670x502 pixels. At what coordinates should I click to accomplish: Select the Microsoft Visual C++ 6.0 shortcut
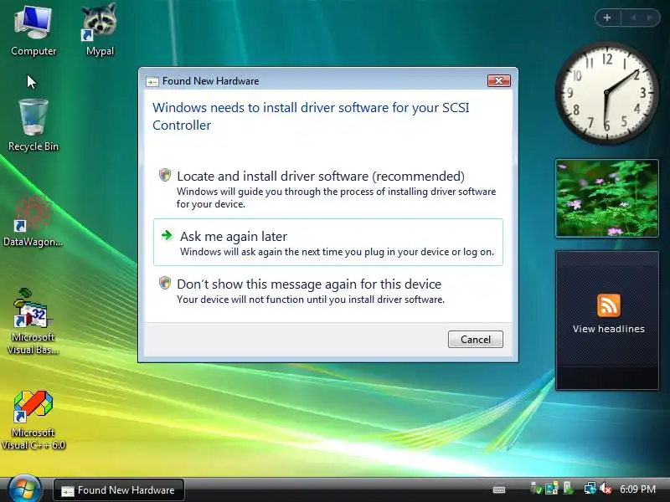tap(33, 421)
